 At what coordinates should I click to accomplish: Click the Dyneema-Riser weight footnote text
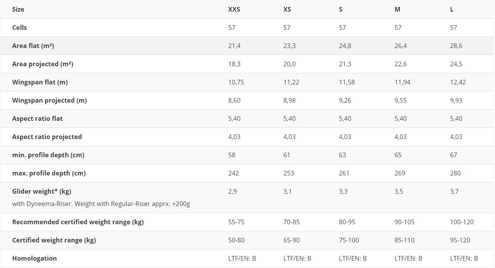(101, 204)
